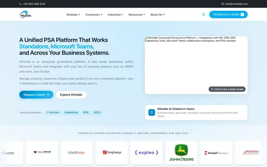This screenshot has width=267, height=167.
Task: Click the envelope icon beside info@whizible.com
Action: (222, 4)
